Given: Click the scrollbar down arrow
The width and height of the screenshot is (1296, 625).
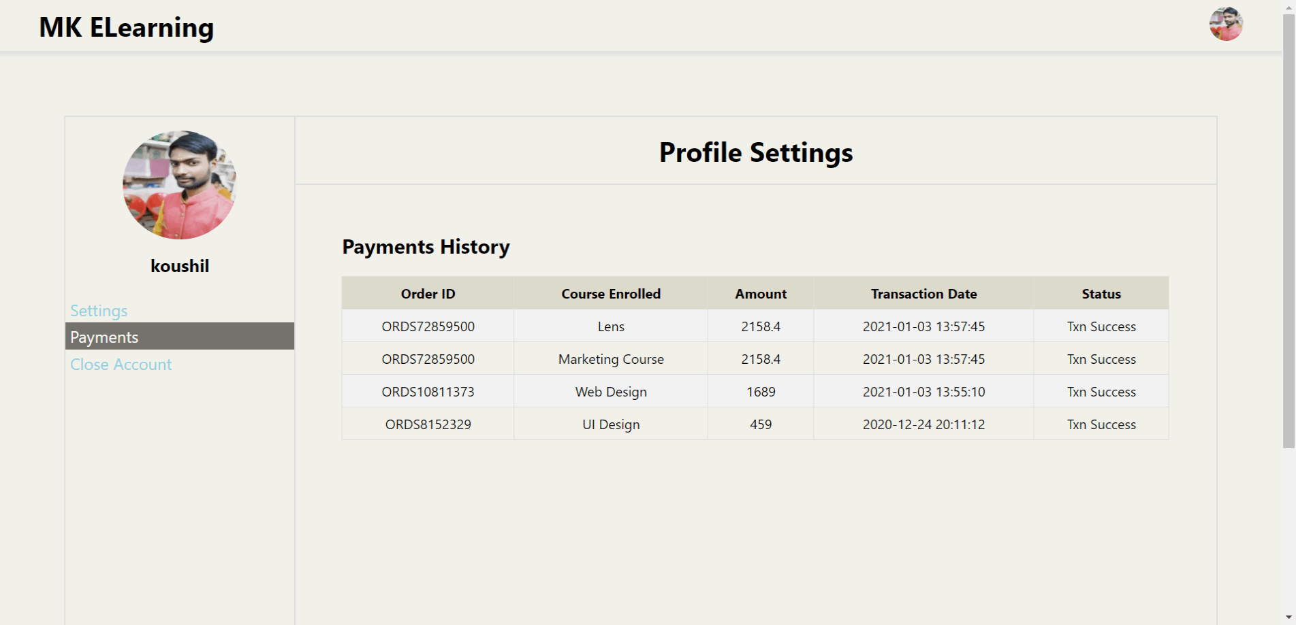Looking at the screenshot, I should pyautogui.click(x=1289, y=618).
